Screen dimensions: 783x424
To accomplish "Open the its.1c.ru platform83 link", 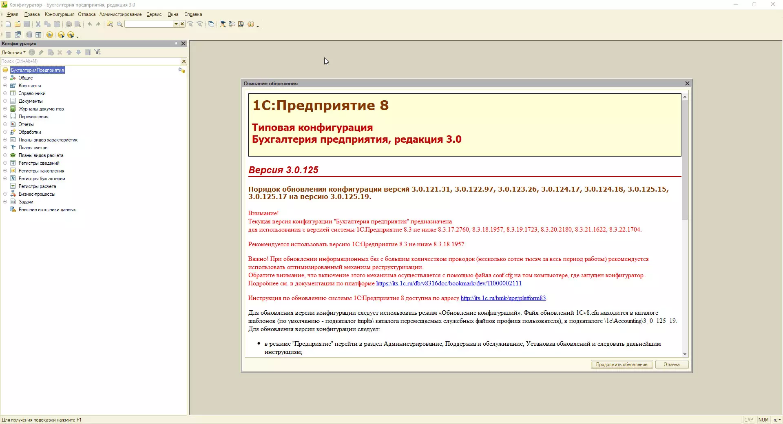I will coord(503,298).
